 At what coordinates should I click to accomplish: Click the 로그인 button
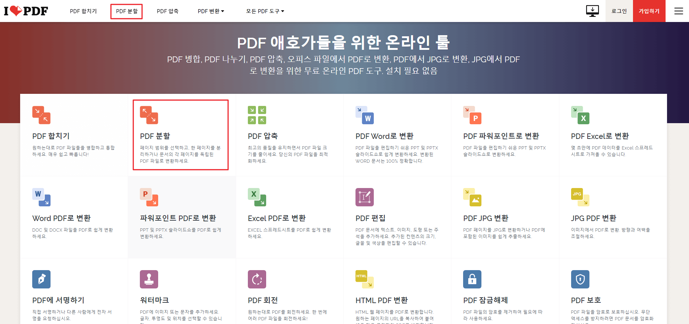[x=619, y=11]
